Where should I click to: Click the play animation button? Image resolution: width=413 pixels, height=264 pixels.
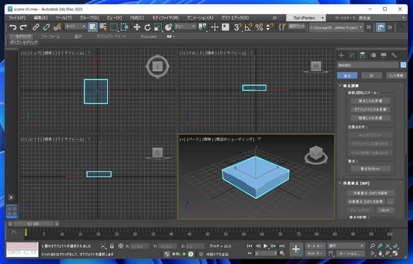pyautogui.click(x=265, y=246)
